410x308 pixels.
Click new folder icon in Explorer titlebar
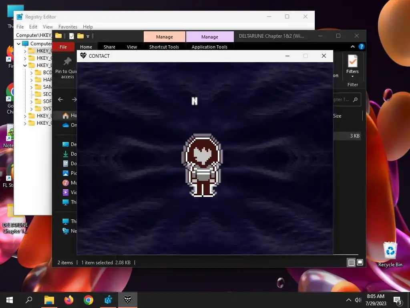(80, 36)
